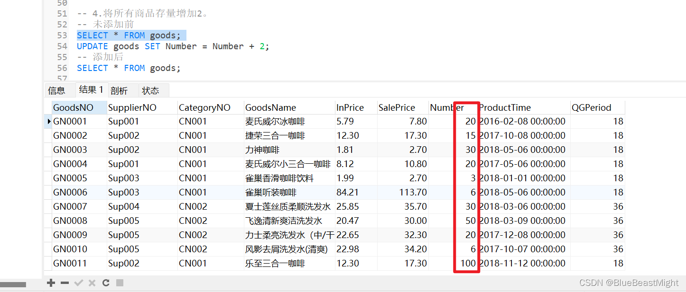The height and width of the screenshot is (292, 686).
Task: Click the InPrice column header
Action: (x=356, y=107)
